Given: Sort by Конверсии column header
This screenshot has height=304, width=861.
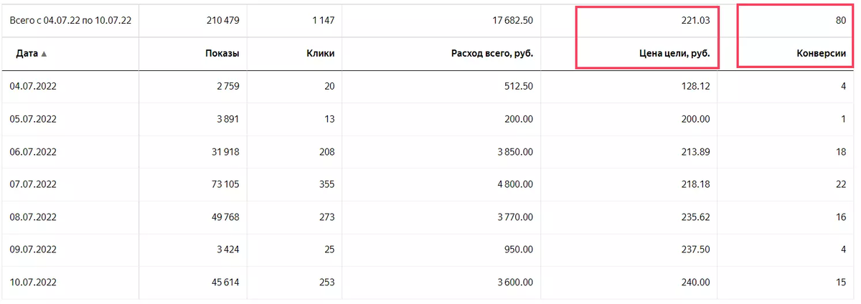Looking at the screenshot, I should (821, 53).
